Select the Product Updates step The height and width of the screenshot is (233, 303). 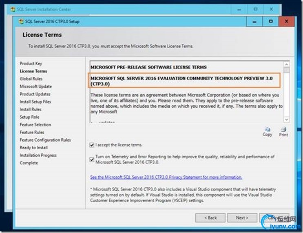(x=35, y=94)
